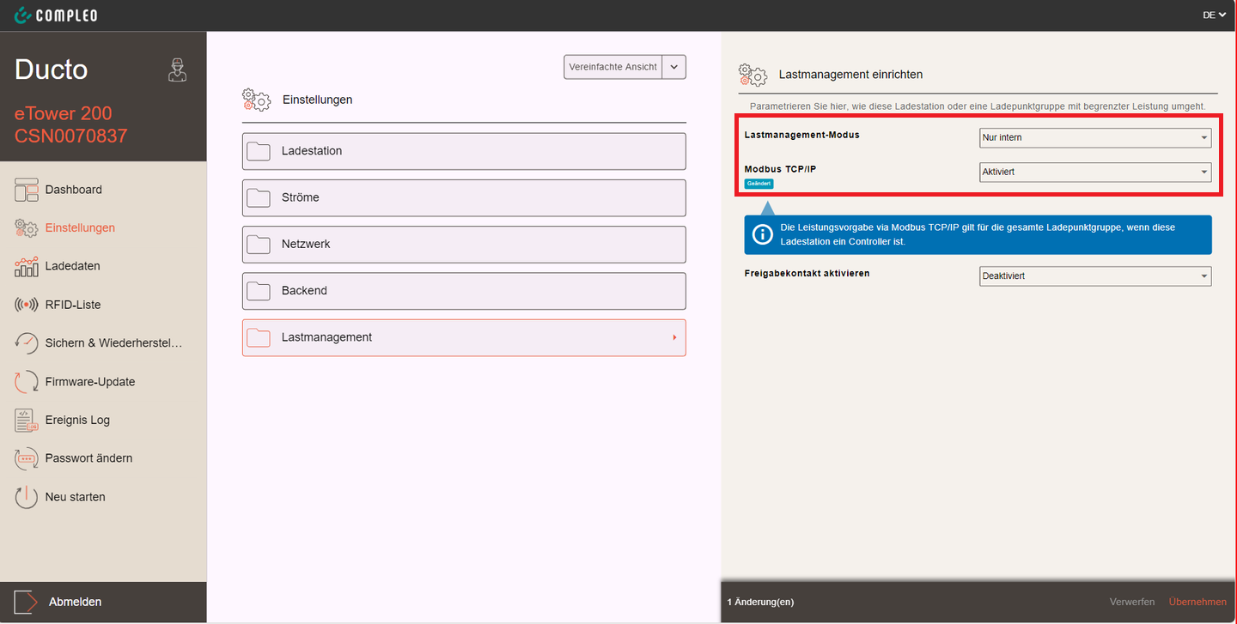Click the Ereignis Log document icon
Viewport: 1237px width, 624px height.
[27, 421]
